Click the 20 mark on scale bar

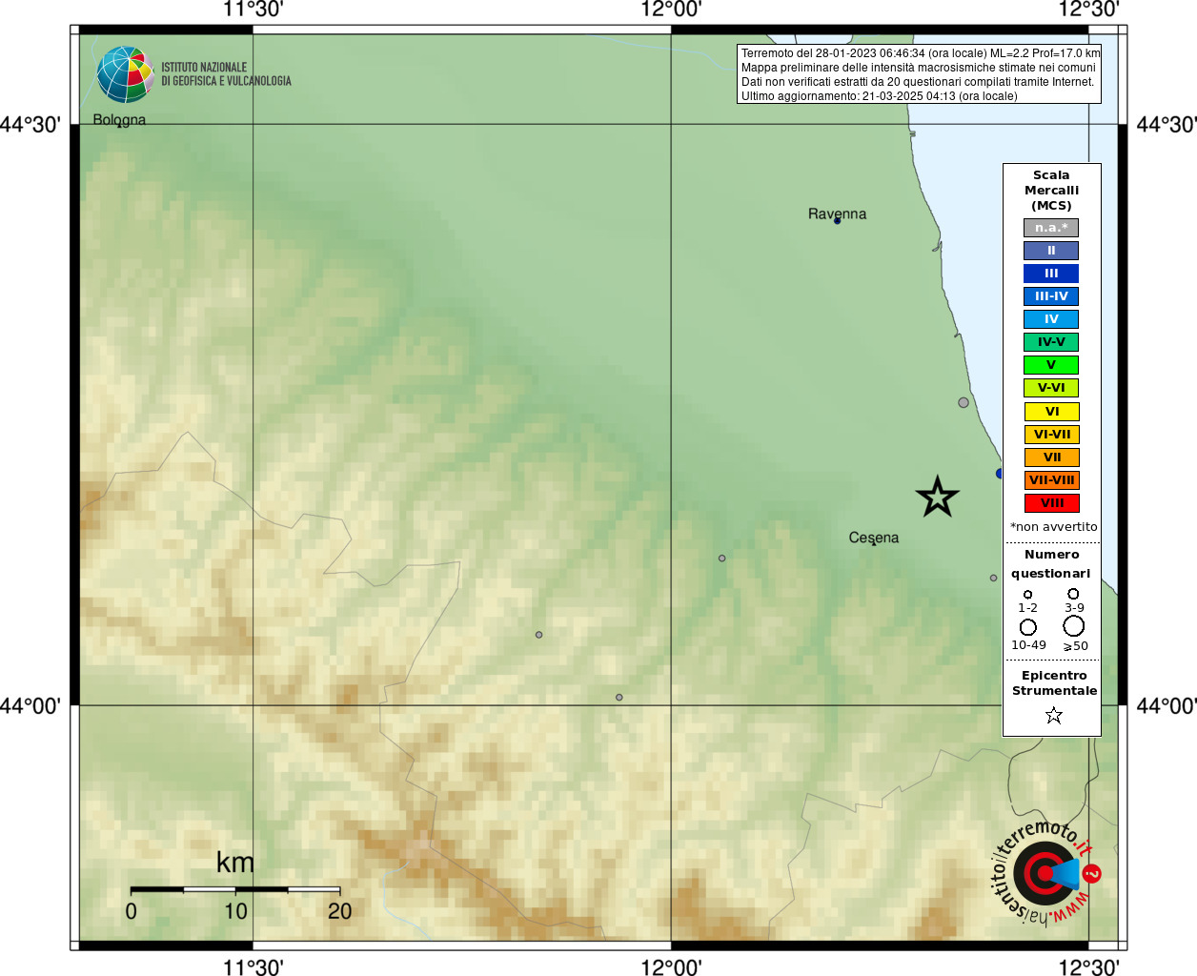click(339, 911)
